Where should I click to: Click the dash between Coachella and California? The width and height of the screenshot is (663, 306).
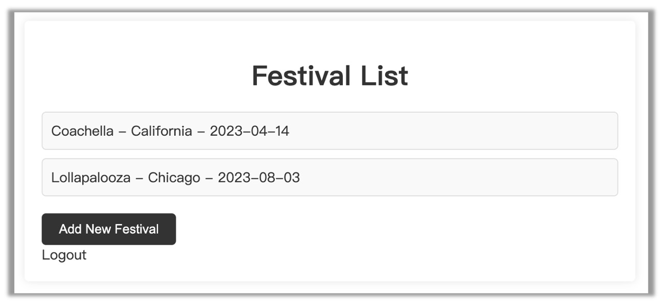click(123, 131)
